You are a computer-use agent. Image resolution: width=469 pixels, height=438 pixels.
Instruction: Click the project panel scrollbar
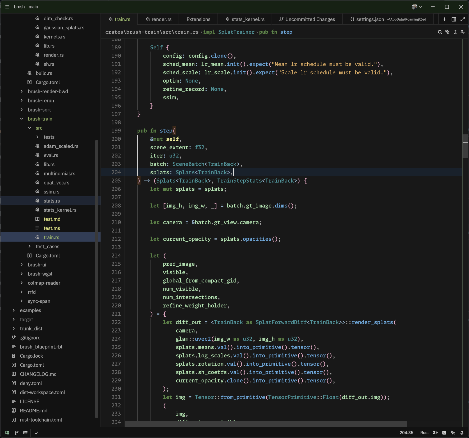tap(97, 279)
